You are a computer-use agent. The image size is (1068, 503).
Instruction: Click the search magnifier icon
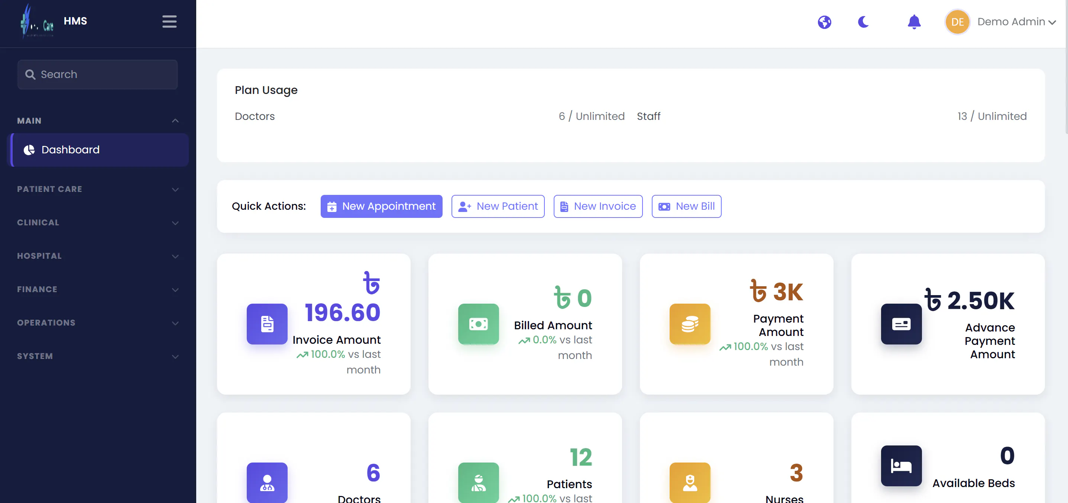[30, 75]
